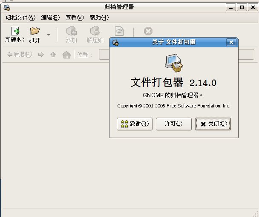
Task: Close the 归档管理器 main window
Action: pyautogui.click(x=253, y=7)
